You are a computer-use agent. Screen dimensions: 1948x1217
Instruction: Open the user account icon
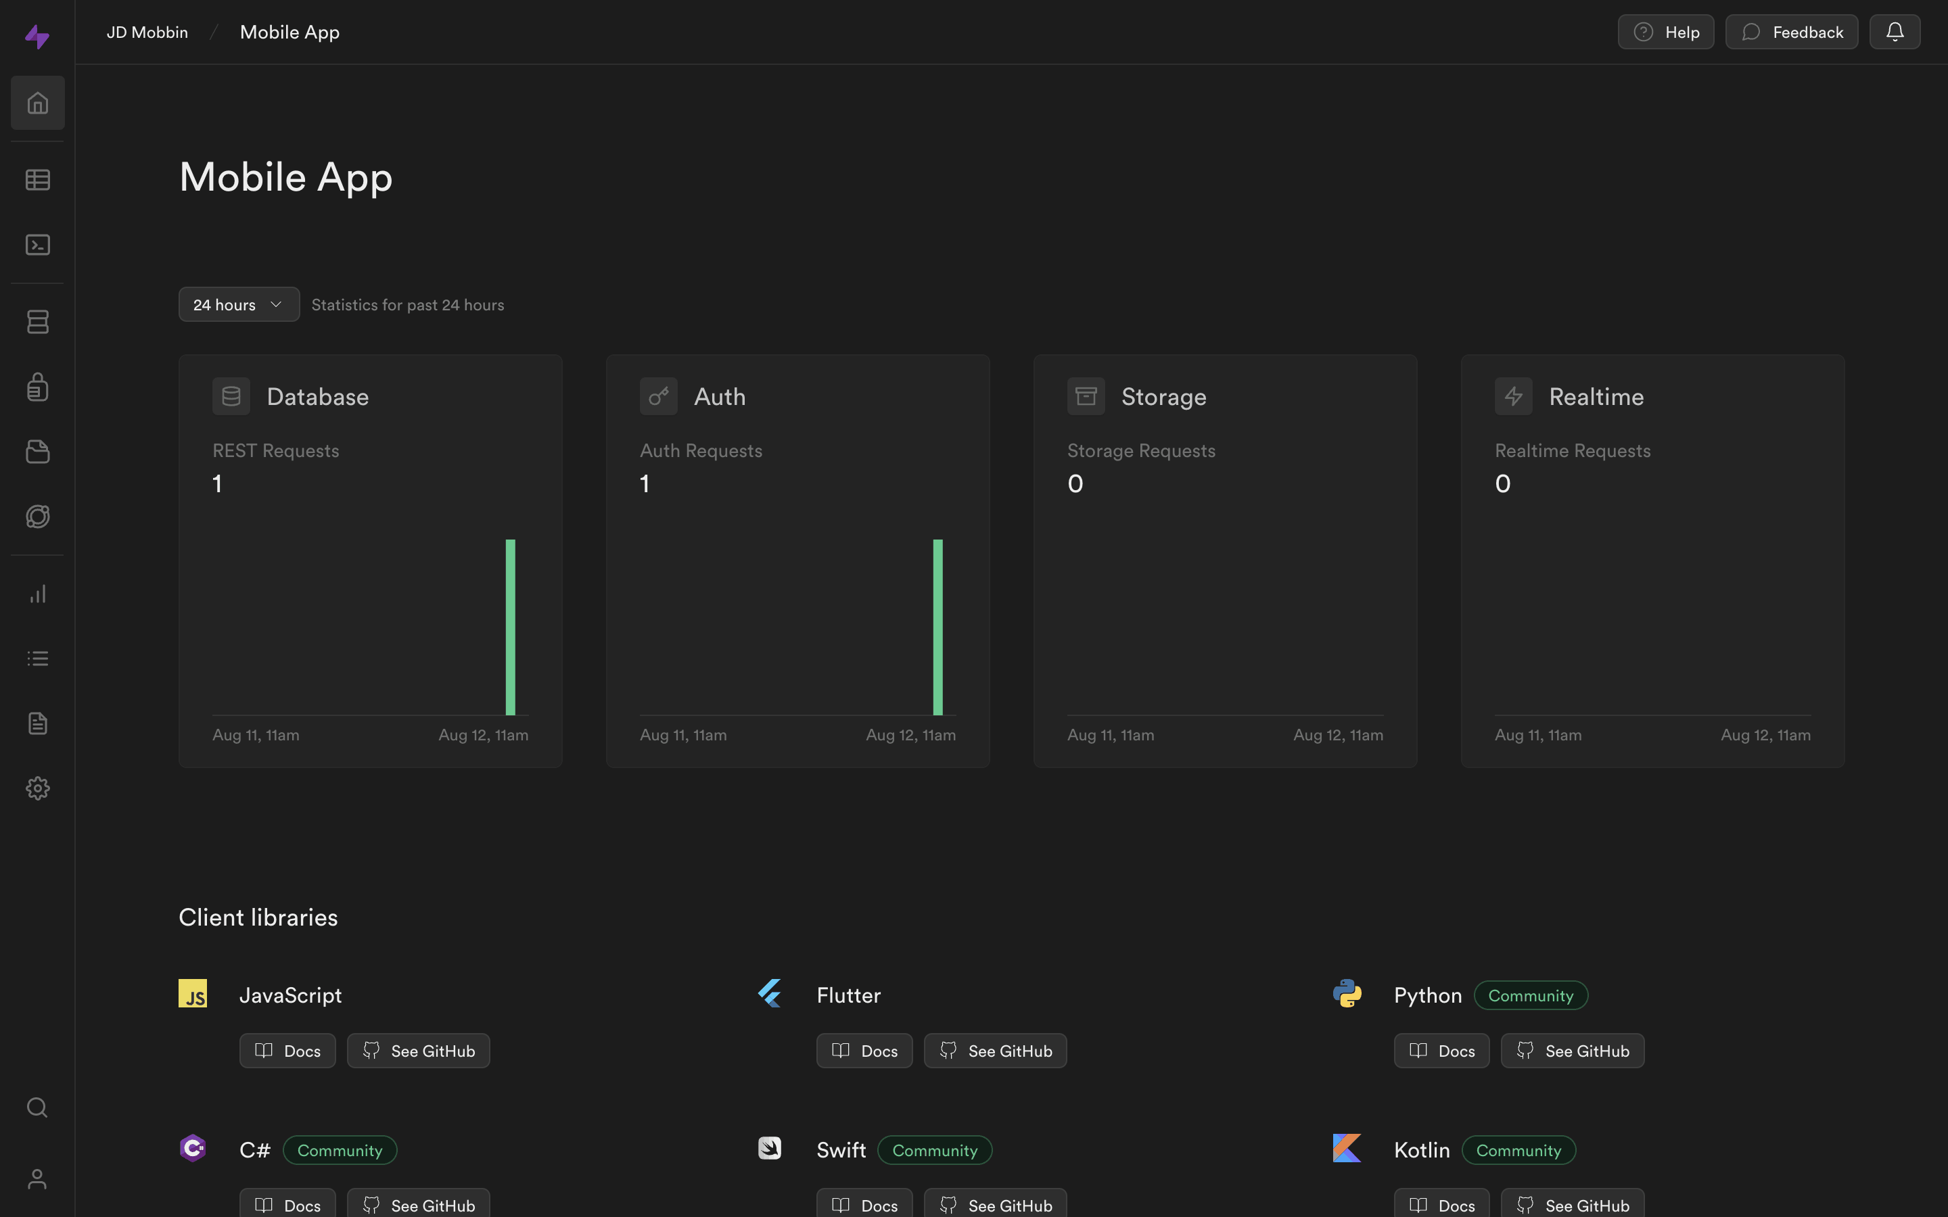pos(37,1178)
